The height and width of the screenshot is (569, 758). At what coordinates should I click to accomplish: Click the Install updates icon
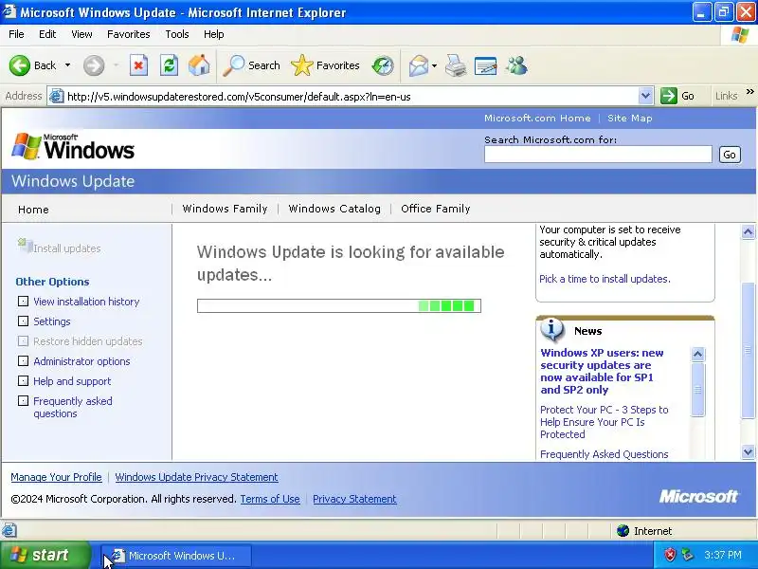tap(25, 246)
